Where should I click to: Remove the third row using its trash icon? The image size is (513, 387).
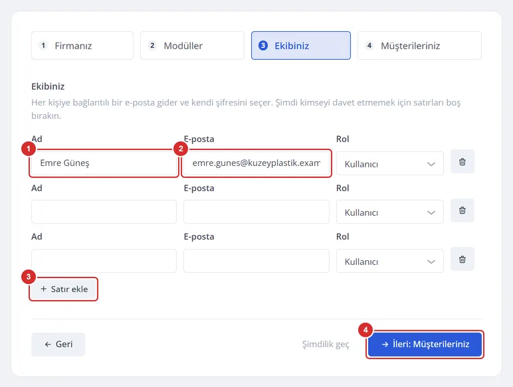pos(462,259)
